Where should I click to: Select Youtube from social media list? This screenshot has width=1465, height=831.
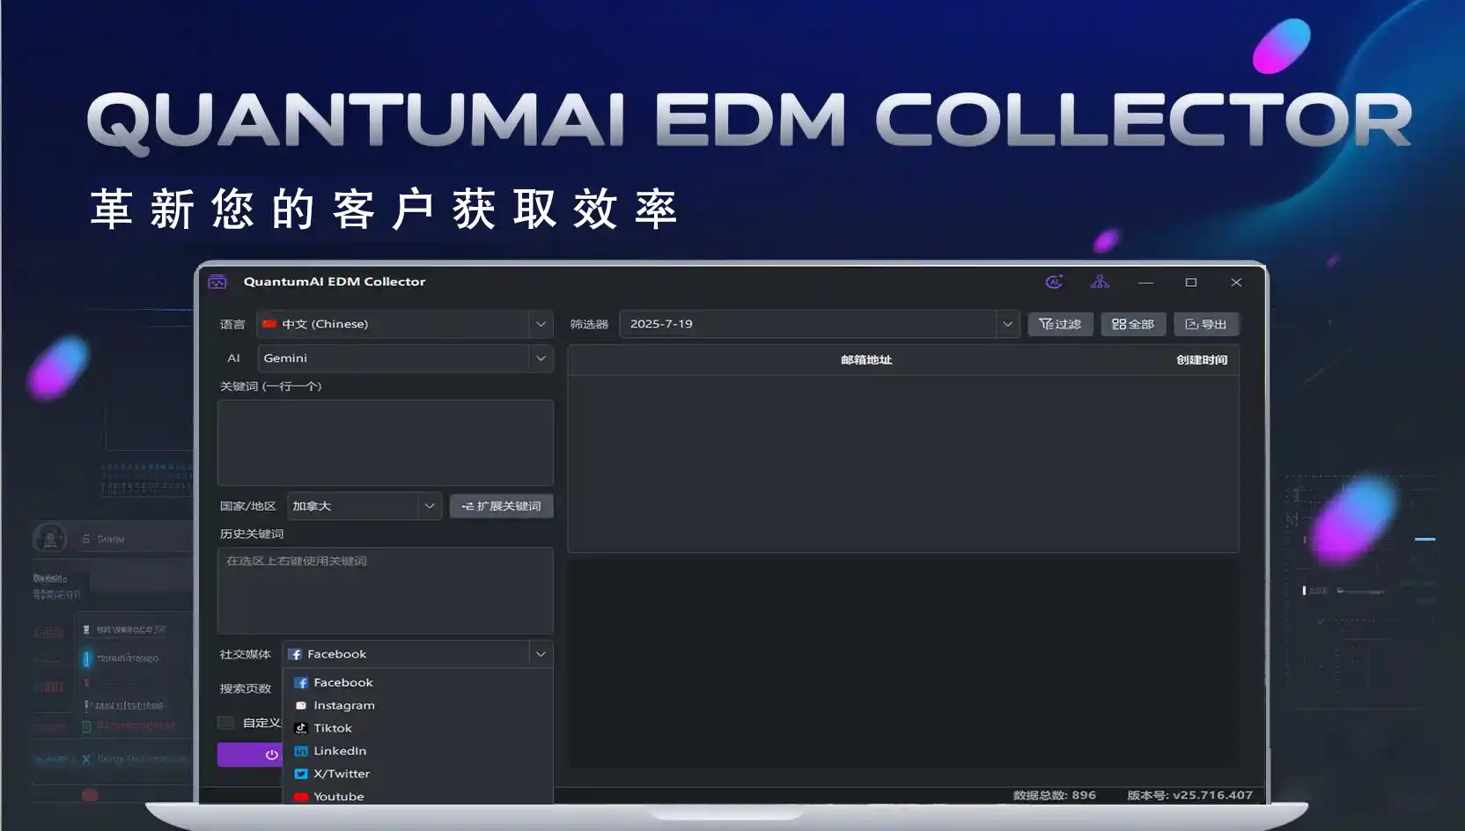pyautogui.click(x=417, y=796)
